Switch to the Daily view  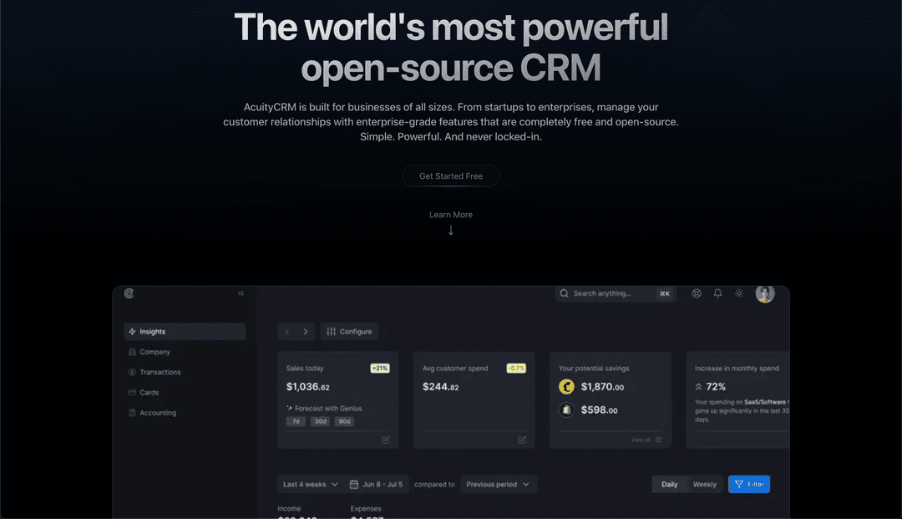click(x=669, y=485)
